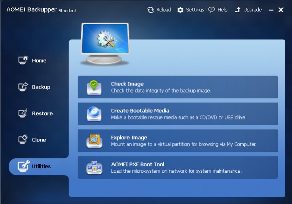Click the Clone icon in sidebar

23,140
